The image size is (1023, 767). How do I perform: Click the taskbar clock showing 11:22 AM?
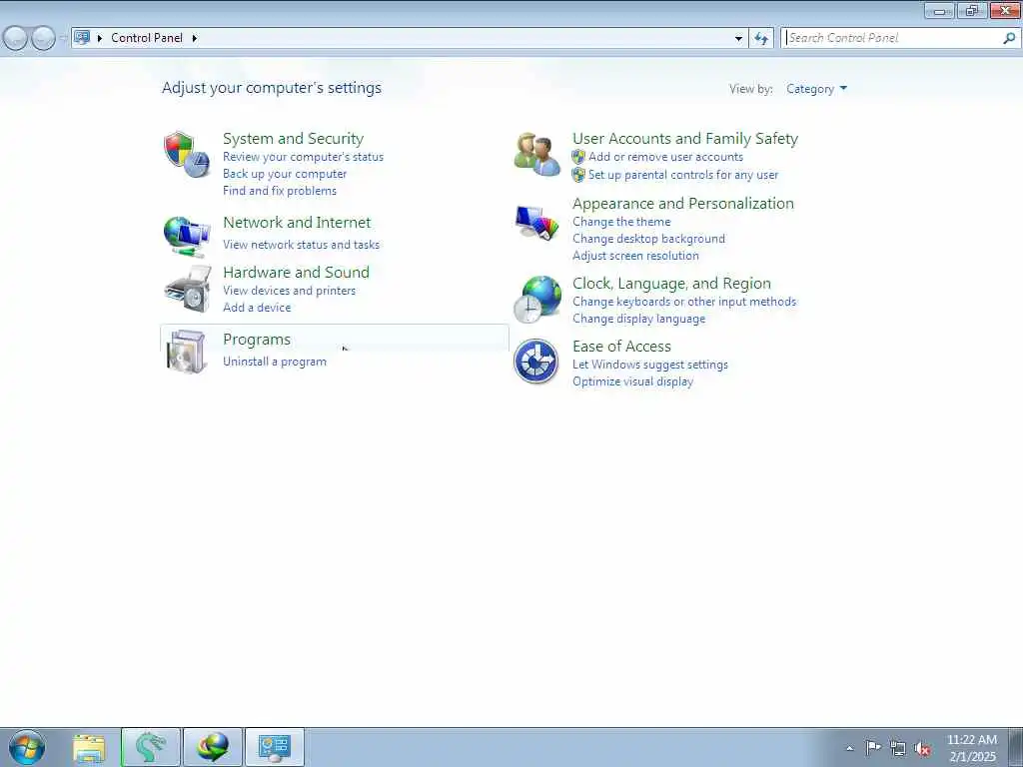pos(972,748)
